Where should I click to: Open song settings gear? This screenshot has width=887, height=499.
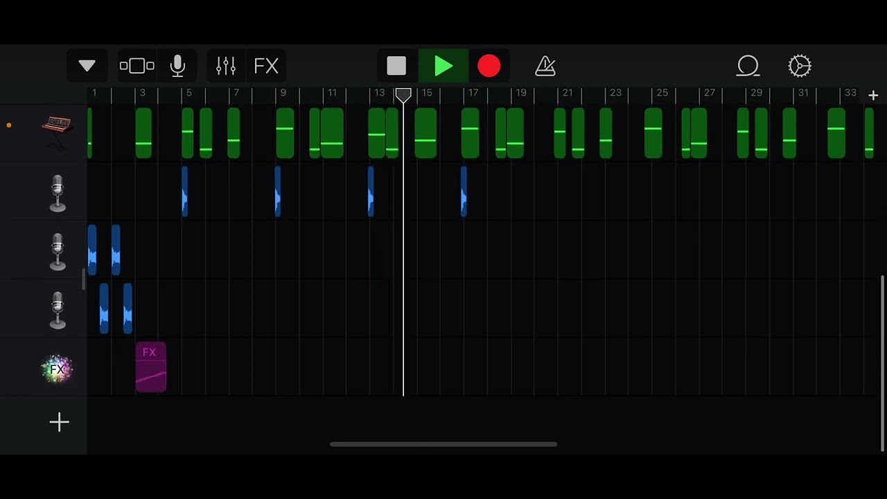click(x=800, y=66)
